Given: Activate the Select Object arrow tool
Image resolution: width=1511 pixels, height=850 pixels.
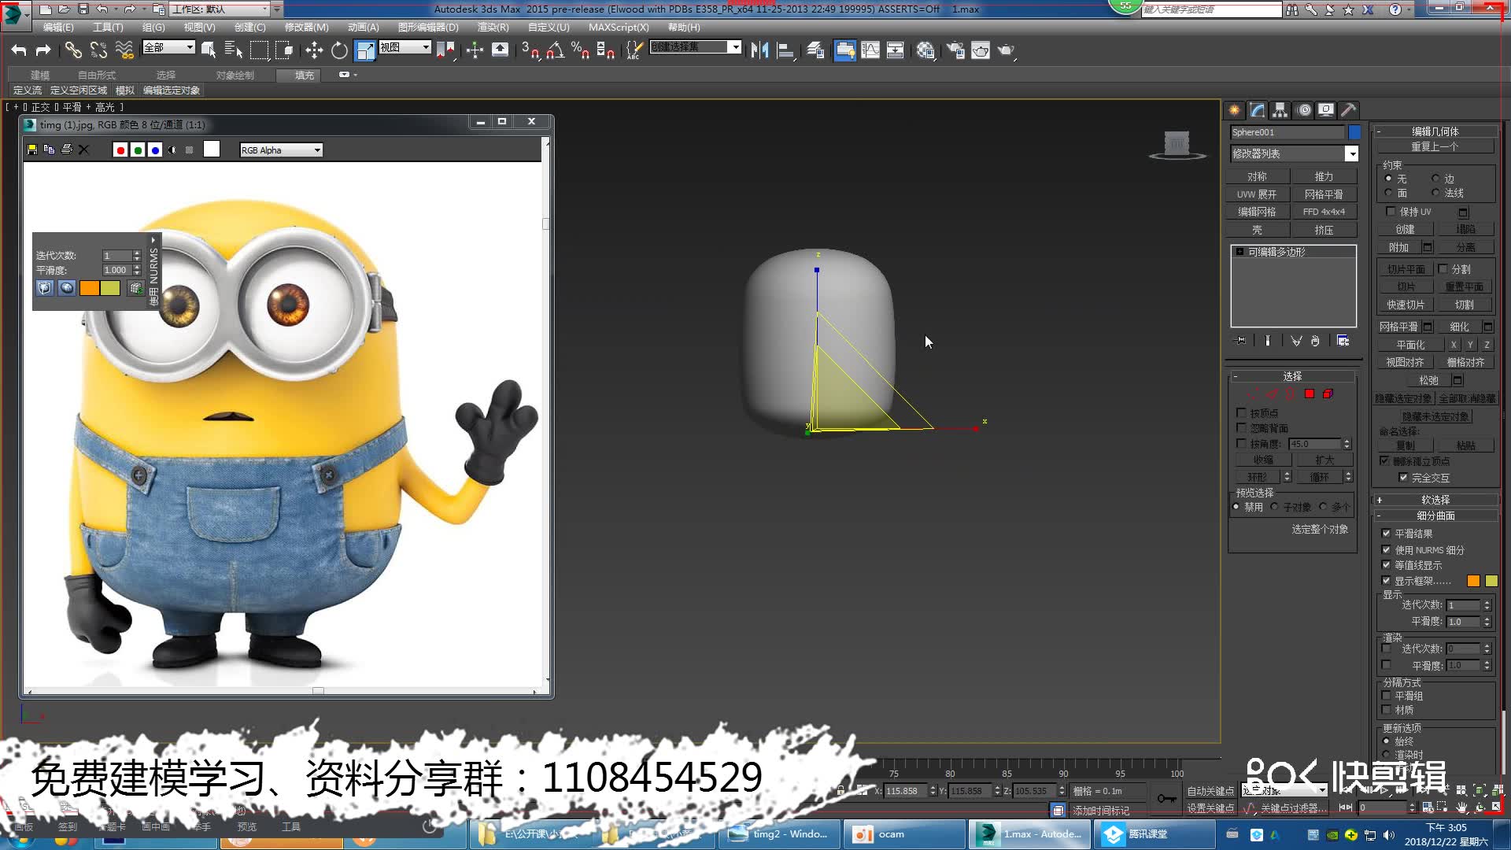Looking at the screenshot, I should click(x=209, y=50).
